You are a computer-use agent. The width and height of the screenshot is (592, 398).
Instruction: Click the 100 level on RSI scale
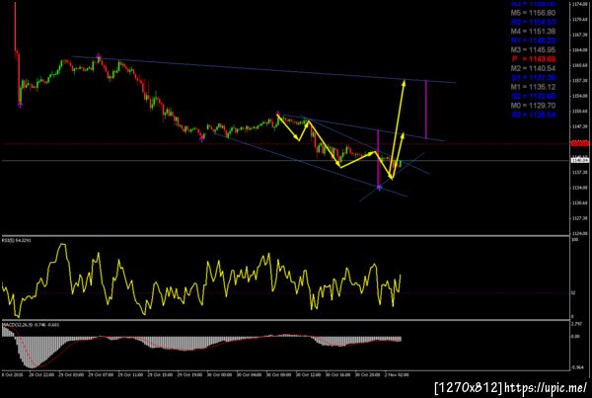click(x=574, y=240)
